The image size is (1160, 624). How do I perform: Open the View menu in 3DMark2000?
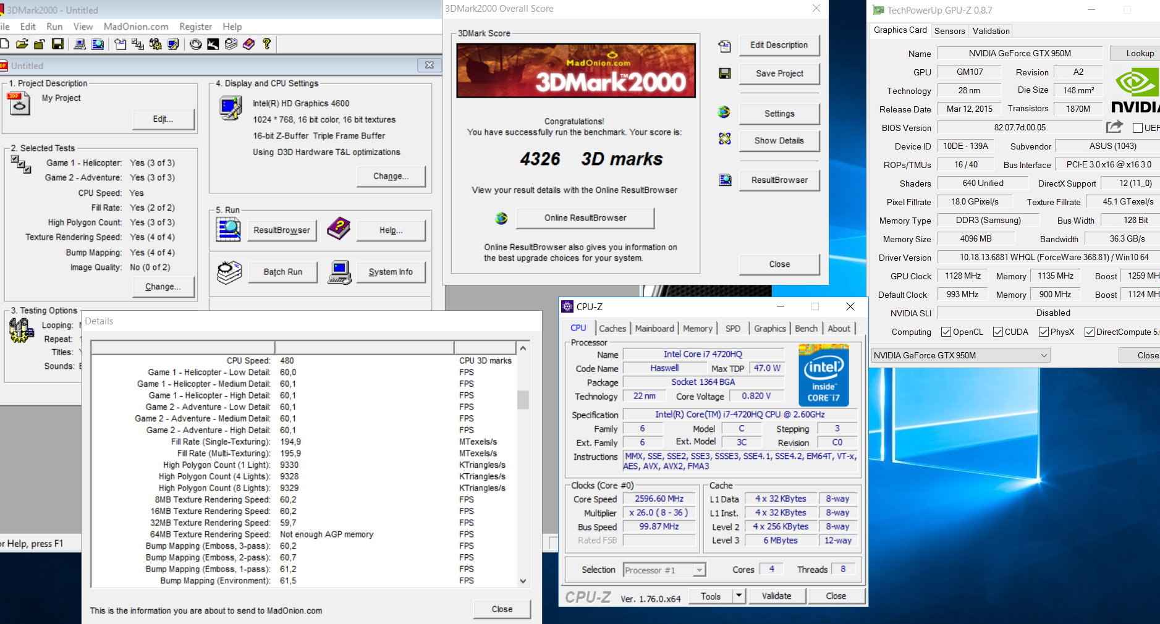pyautogui.click(x=83, y=27)
